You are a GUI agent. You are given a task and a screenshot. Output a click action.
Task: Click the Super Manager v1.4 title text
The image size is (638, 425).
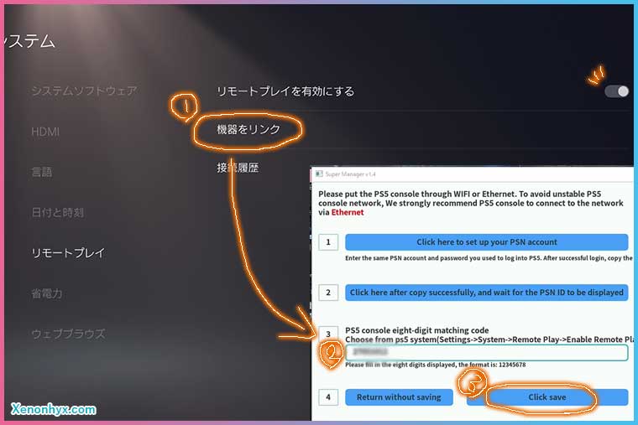tap(350, 174)
